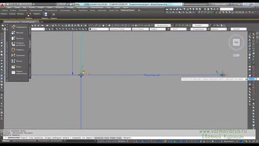Open the ПоЦвету plot style dropdown
This screenshot has height=146, width=259.
click(158, 29)
